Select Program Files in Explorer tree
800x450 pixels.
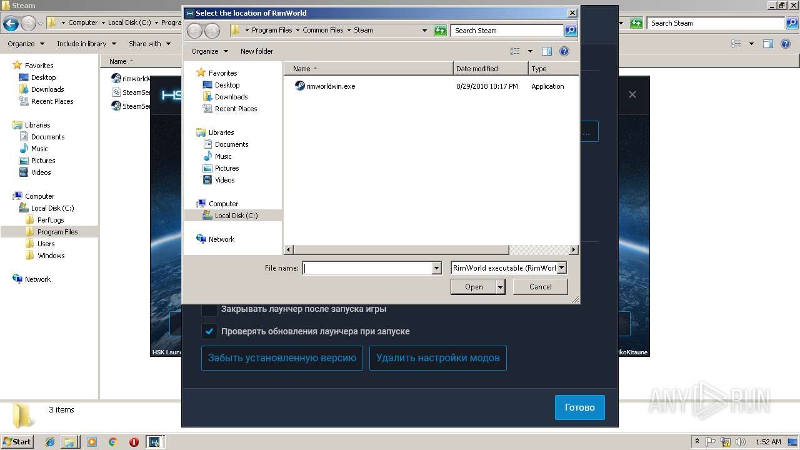click(57, 232)
